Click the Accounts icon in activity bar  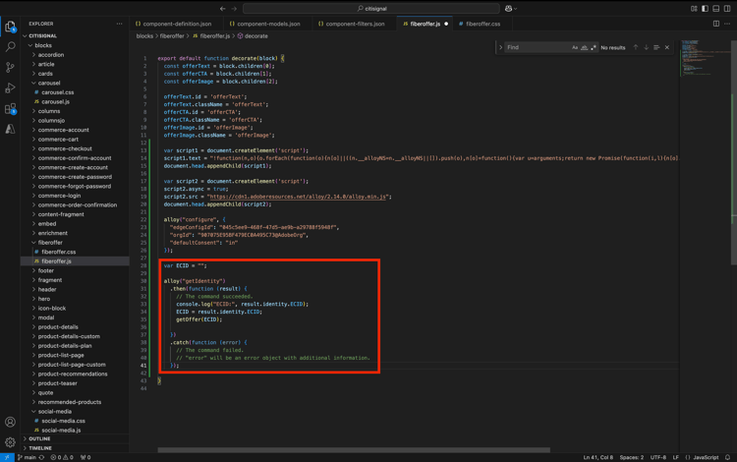(11, 423)
